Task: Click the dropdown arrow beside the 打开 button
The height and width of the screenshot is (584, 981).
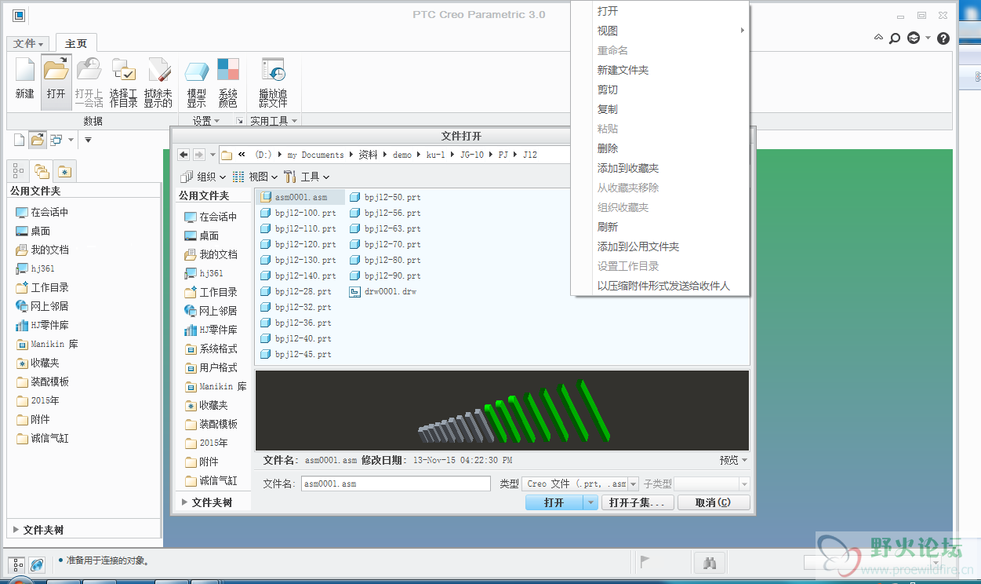Action: point(591,502)
